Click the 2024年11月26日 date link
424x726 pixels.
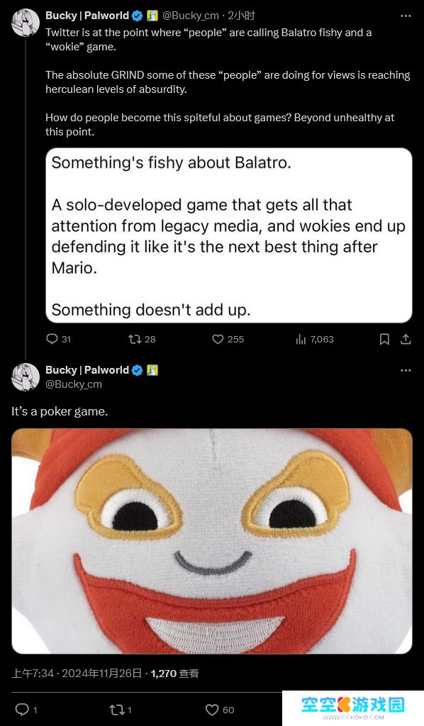[102, 674]
